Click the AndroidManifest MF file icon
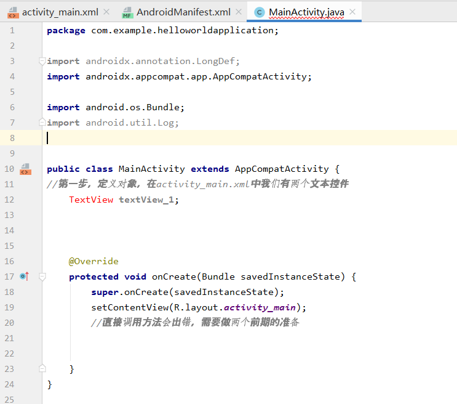 pyautogui.click(x=127, y=12)
